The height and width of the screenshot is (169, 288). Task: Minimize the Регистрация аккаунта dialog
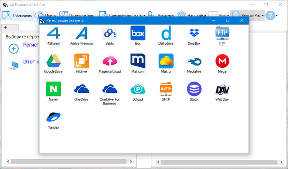click(214, 21)
